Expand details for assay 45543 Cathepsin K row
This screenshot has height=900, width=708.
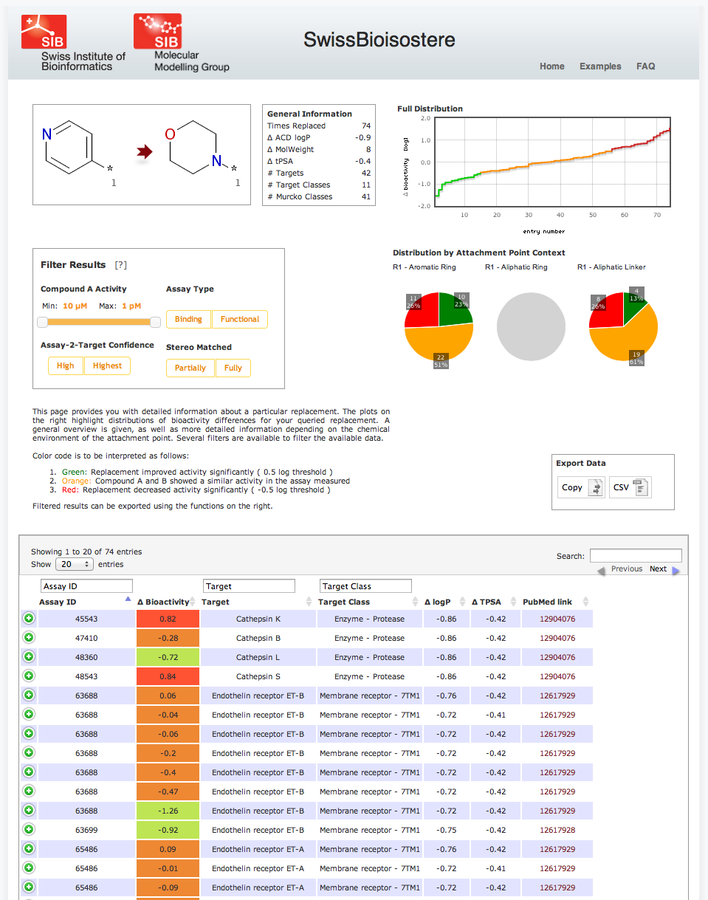[29, 619]
